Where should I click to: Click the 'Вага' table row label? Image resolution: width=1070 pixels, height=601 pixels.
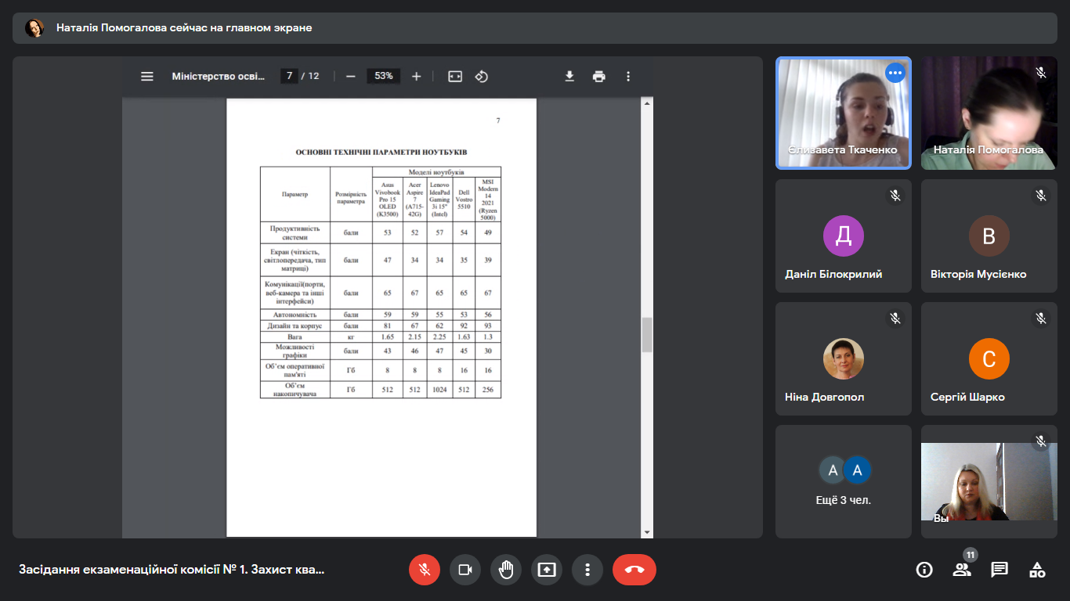point(295,336)
